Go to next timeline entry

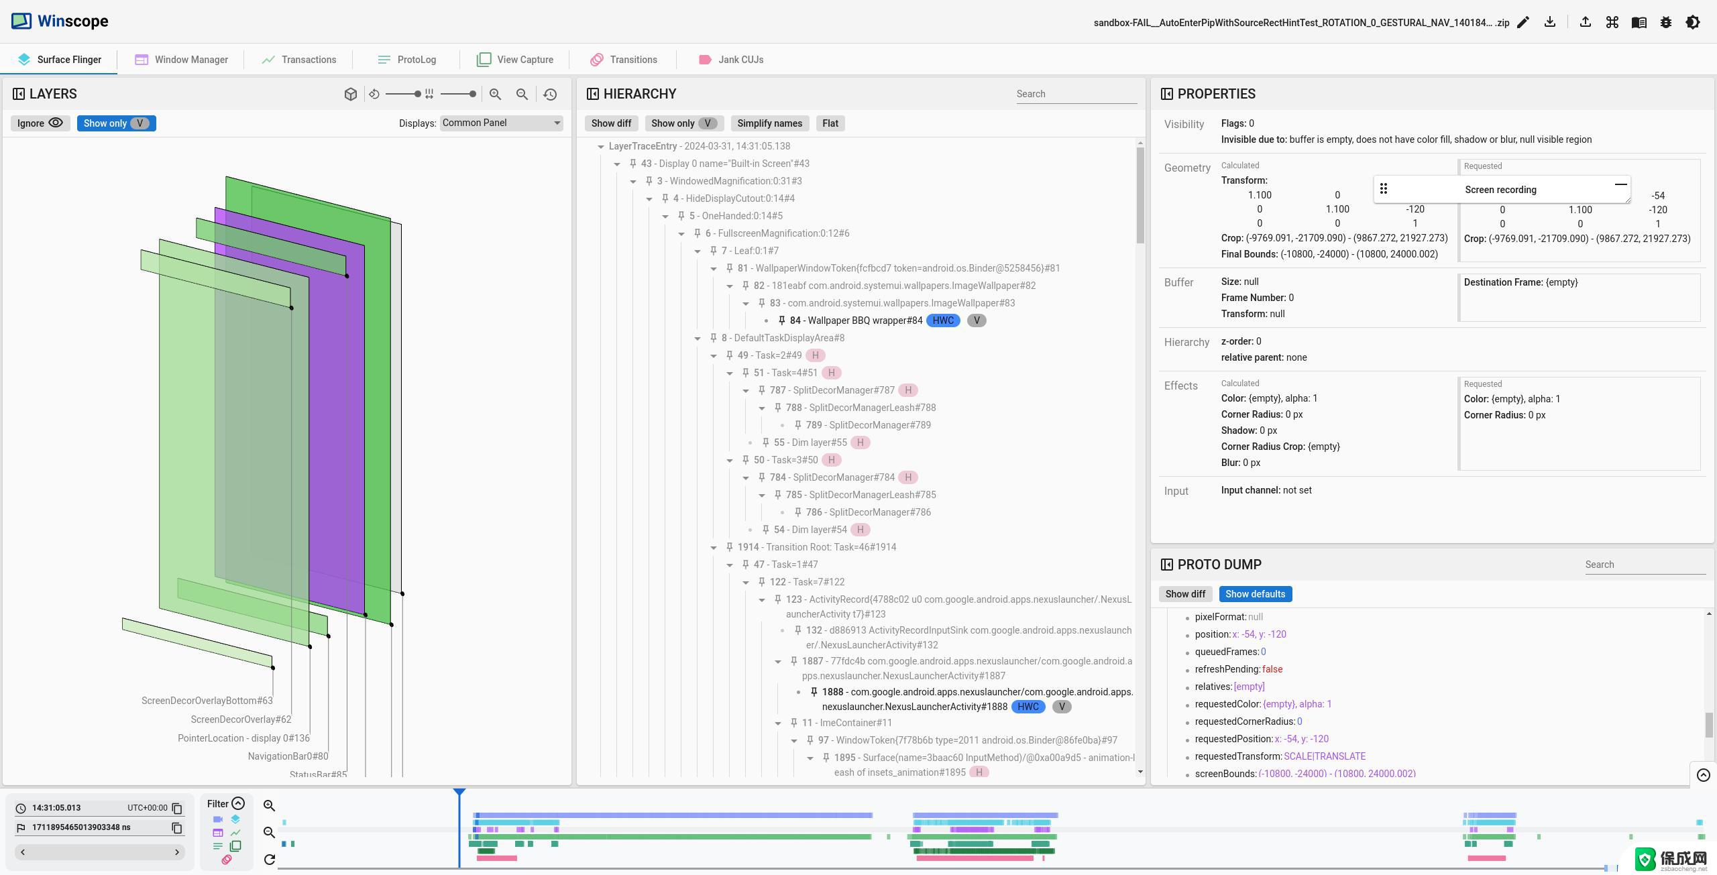coord(177,852)
